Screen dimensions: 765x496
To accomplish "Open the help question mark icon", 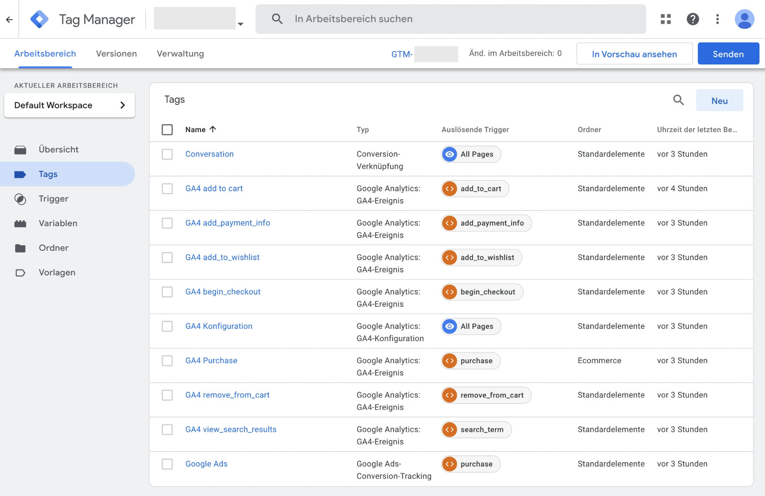I will (693, 19).
